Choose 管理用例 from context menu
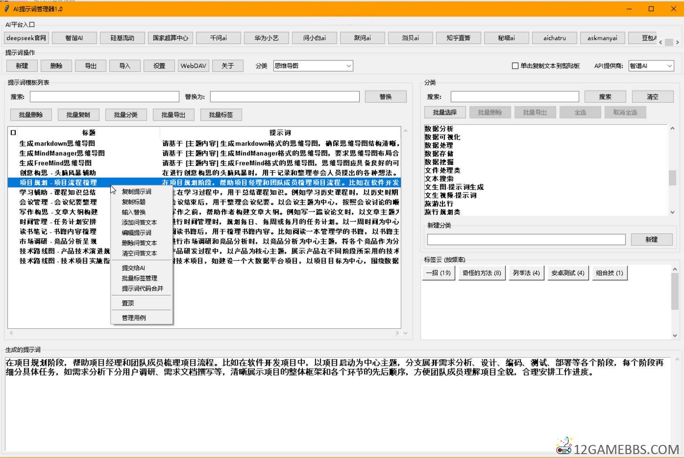Viewport: 684px width, 458px height. [x=142, y=318]
